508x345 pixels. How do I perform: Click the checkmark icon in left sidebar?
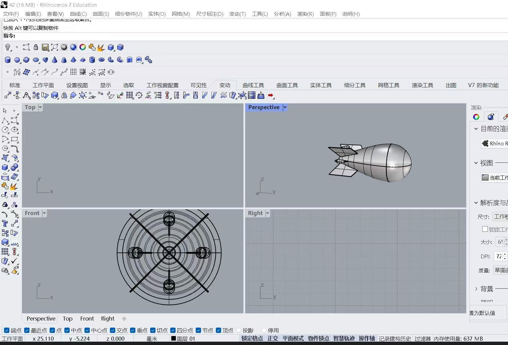click(x=14, y=261)
